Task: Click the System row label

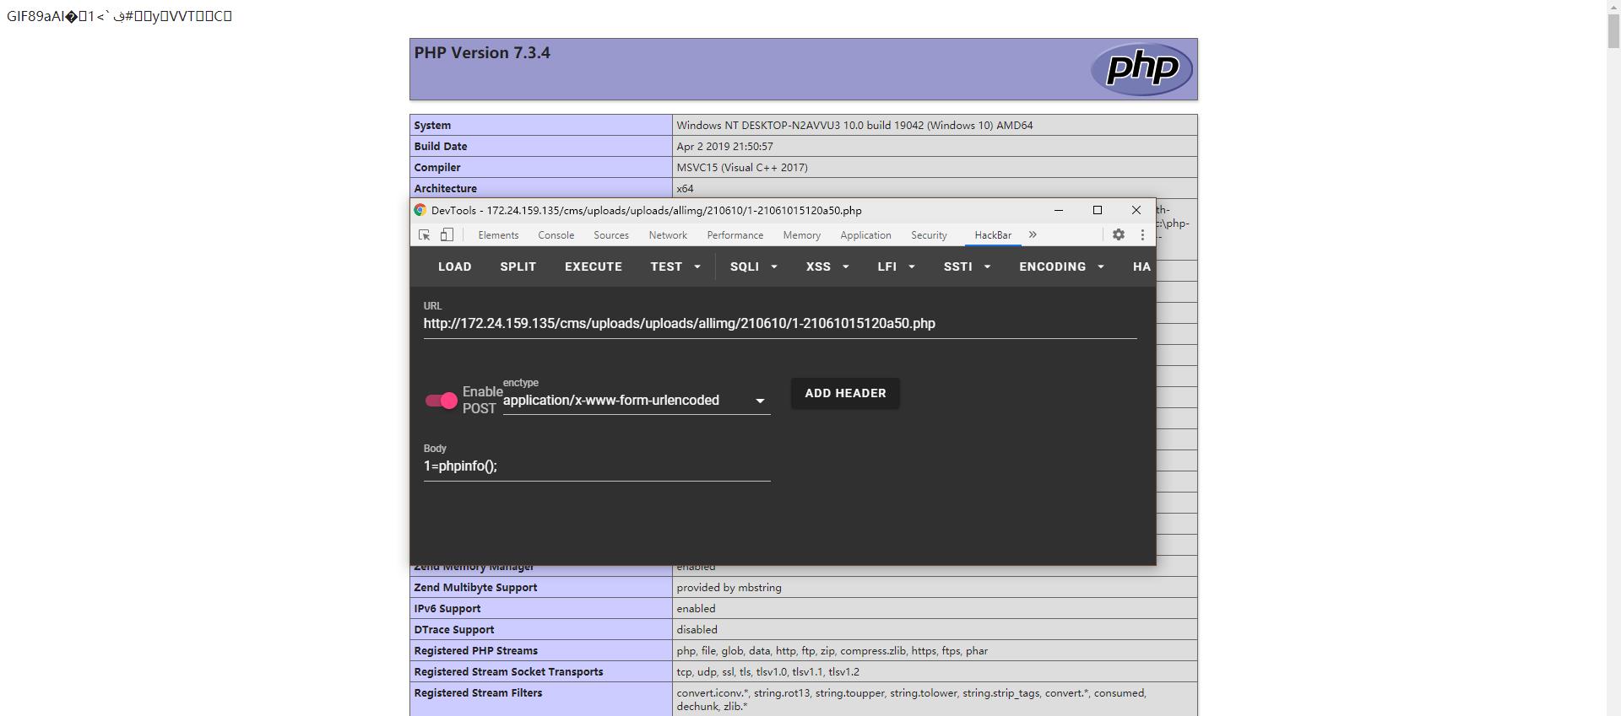Action: (x=432, y=125)
